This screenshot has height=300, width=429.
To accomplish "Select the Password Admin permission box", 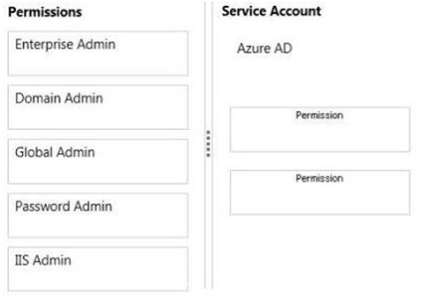I will pos(98,215).
